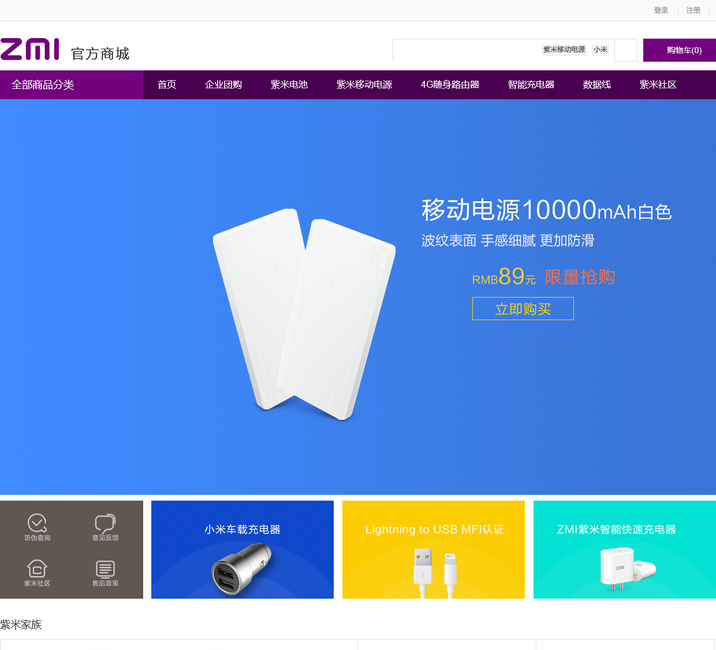Viewport: 716px width, 650px height.
Task: Click the search button beside the search box
Action: tap(626, 50)
